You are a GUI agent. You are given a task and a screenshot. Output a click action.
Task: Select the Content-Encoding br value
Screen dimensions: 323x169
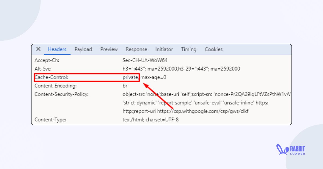point(124,86)
